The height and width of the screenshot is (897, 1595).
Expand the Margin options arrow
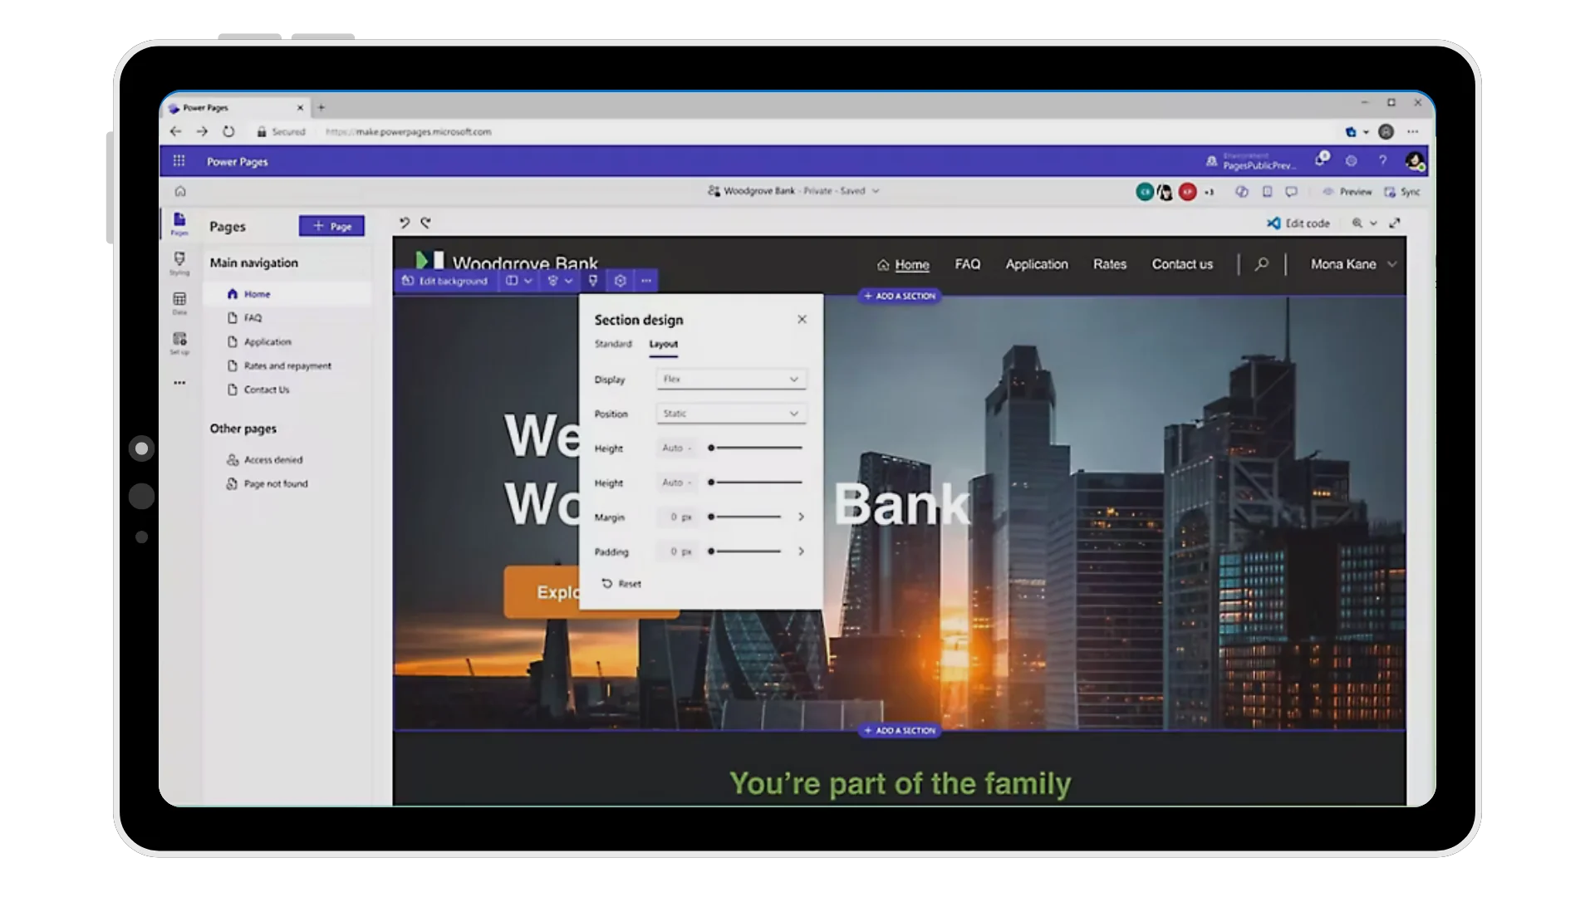pyautogui.click(x=801, y=517)
